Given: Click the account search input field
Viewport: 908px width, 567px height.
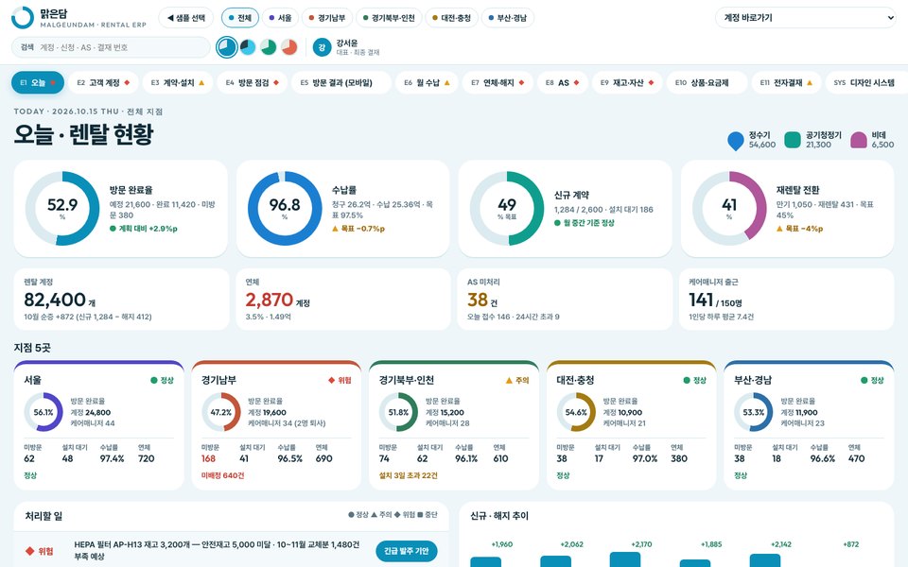Looking at the screenshot, I should 112,47.
